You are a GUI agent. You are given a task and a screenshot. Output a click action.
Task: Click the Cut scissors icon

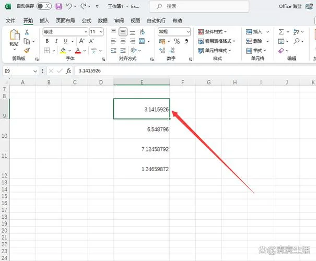(27, 32)
